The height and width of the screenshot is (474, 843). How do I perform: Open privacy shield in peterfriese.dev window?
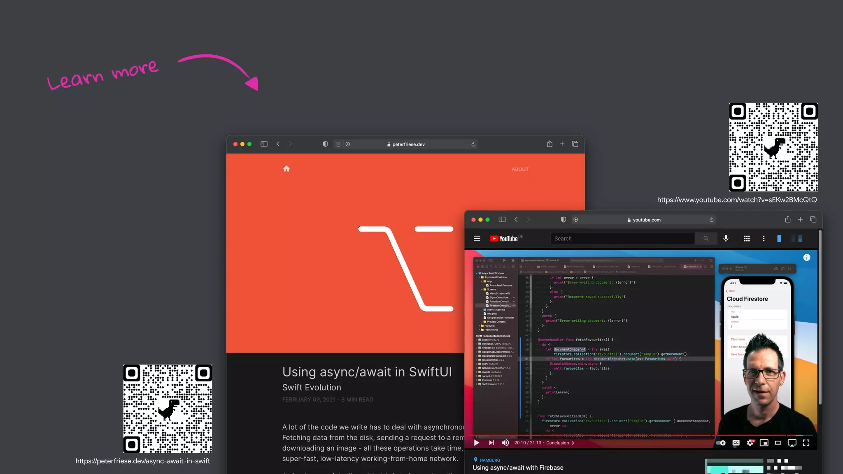[325, 144]
